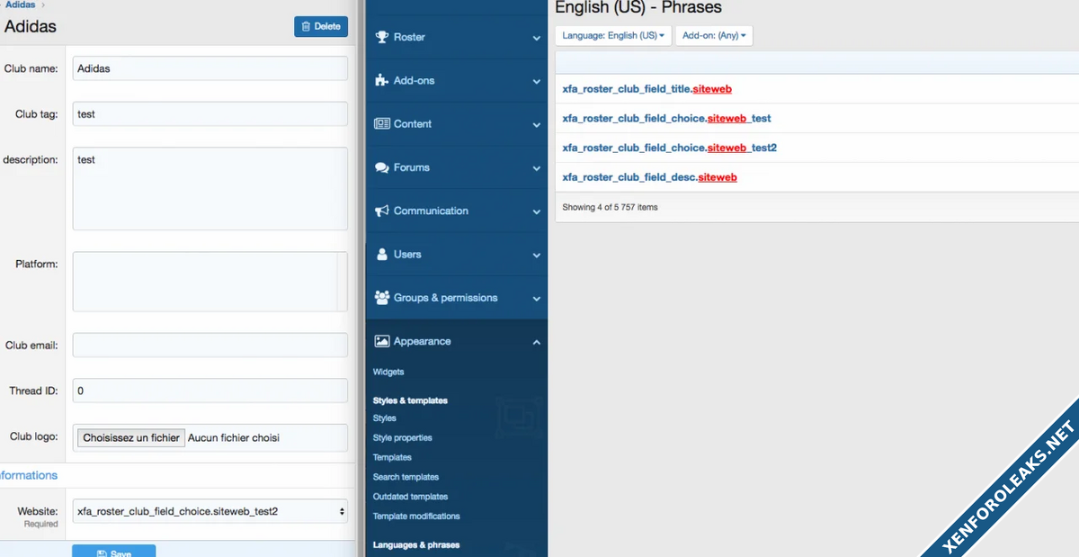
Task: Click the Content newspaper icon
Action: pos(381,124)
